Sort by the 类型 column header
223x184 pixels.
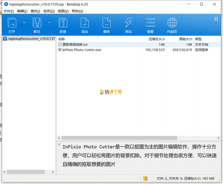[207, 39]
